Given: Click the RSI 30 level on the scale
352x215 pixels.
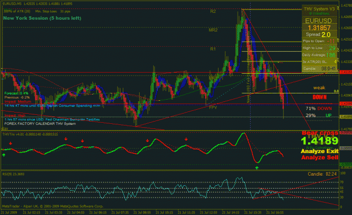Looking at the screenshot, I should coord(342,198).
